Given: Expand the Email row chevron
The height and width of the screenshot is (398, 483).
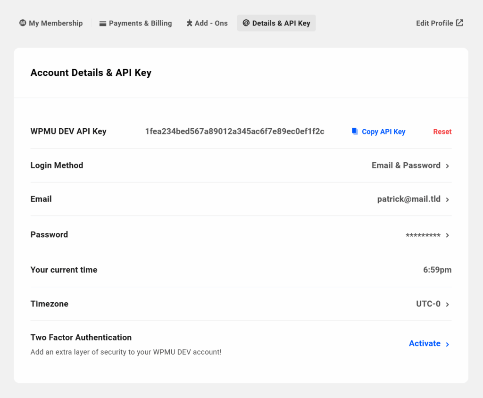Looking at the screenshot, I should (447, 199).
